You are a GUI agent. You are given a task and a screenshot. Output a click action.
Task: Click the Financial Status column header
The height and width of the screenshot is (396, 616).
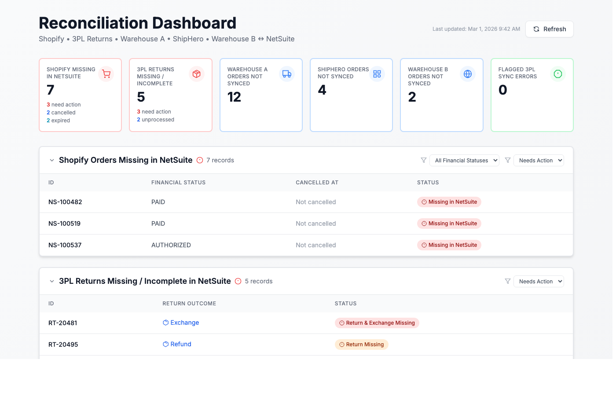(178, 182)
